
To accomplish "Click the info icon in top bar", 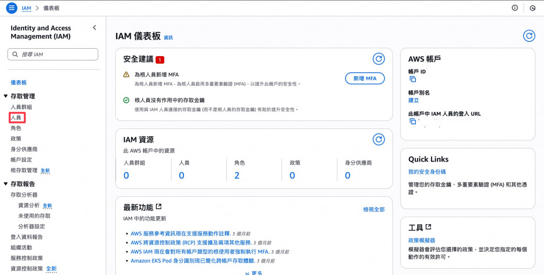I will point(515,8).
